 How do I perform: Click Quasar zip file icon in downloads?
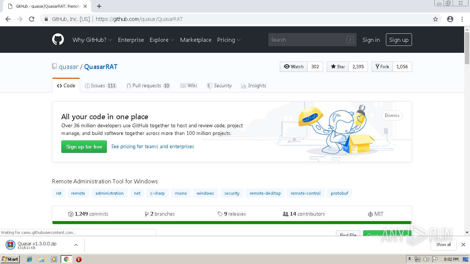tap(10, 245)
